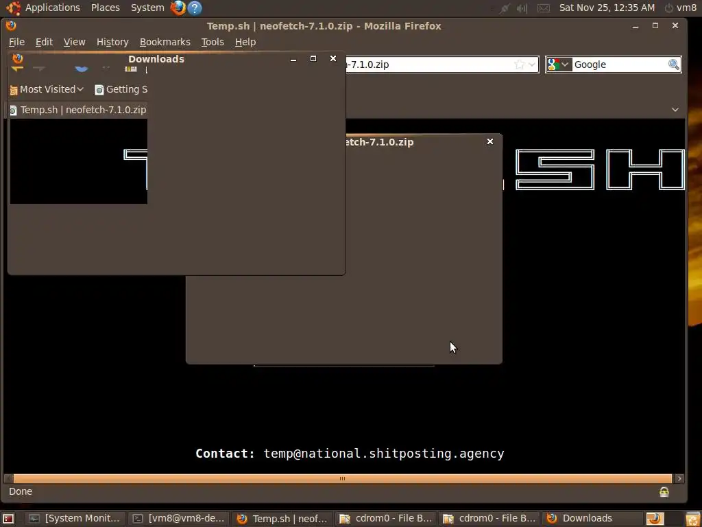Open the volume control speaker icon
This screenshot has height=527, width=702.
pos(522,8)
